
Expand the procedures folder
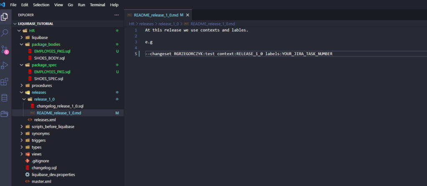coord(68,85)
